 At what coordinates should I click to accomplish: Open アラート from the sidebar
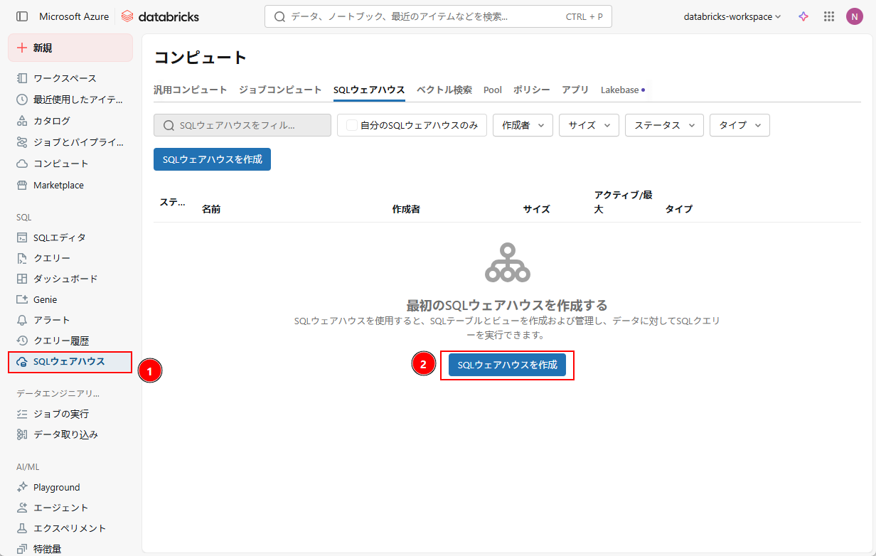51,320
